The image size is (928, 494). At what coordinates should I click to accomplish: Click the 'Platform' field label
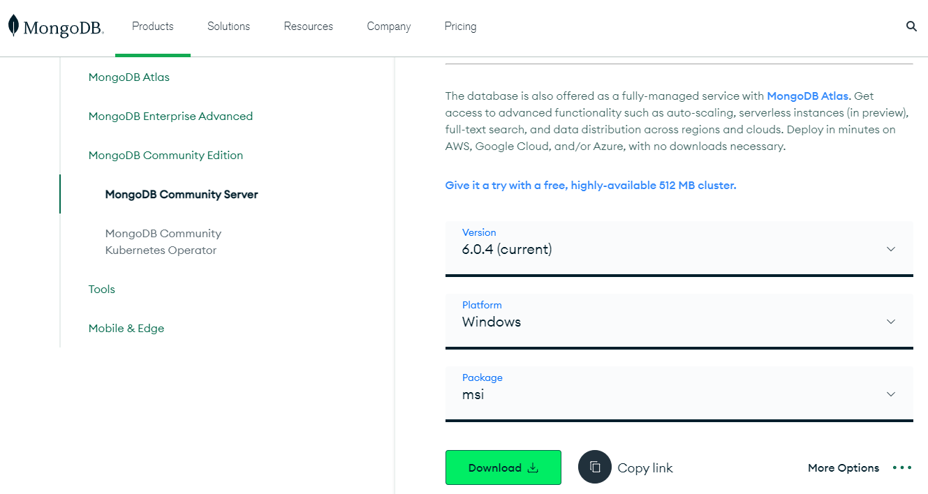pyautogui.click(x=482, y=305)
